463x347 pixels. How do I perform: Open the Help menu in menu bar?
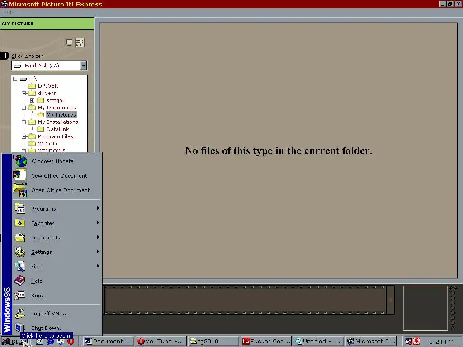[9, 13]
